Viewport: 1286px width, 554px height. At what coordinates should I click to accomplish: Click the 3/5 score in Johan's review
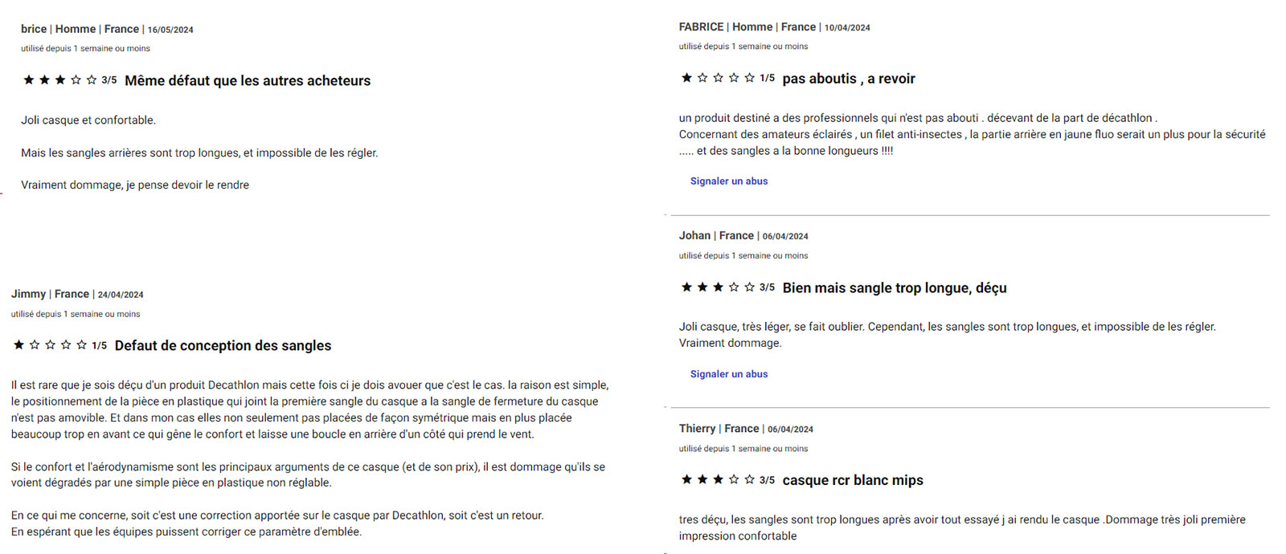[x=767, y=287]
